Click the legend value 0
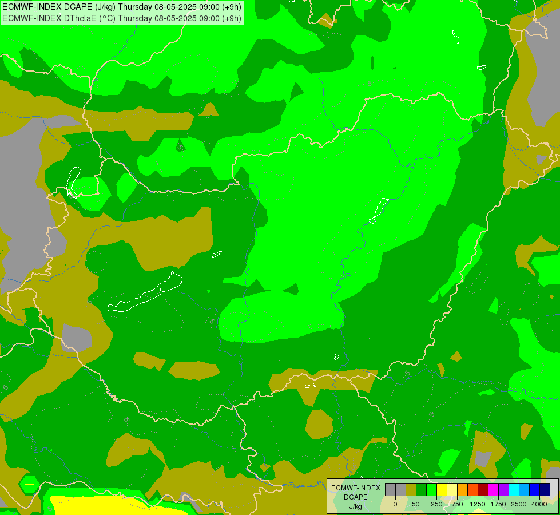Screen dimensions: 560x515 coord(395,504)
